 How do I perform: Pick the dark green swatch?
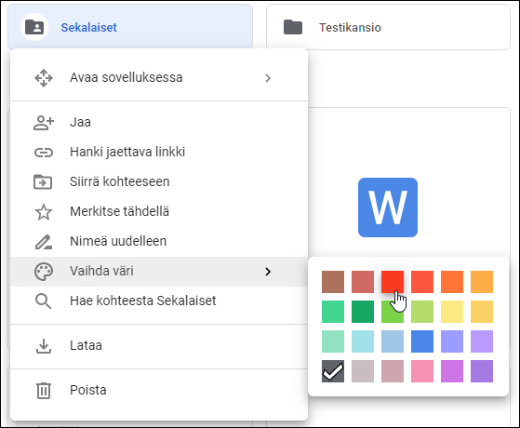click(x=363, y=312)
